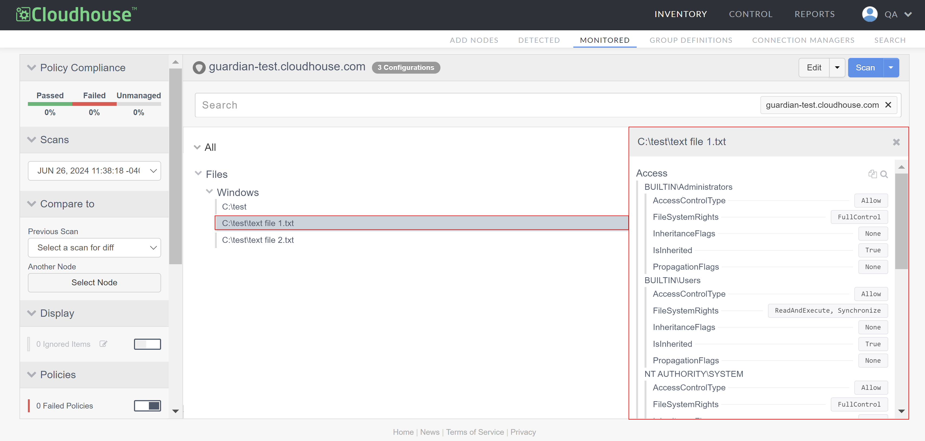Click the 3 Configurations badge
The width and height of the screenshot is (925, 441).
click(x=406, y=67)
